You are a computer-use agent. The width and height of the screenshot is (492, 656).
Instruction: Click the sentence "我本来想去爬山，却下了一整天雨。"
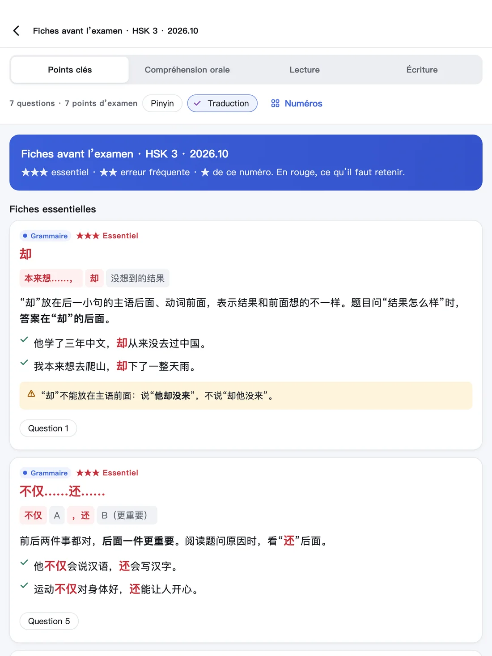pyautogui.click(x=116, y=366)
